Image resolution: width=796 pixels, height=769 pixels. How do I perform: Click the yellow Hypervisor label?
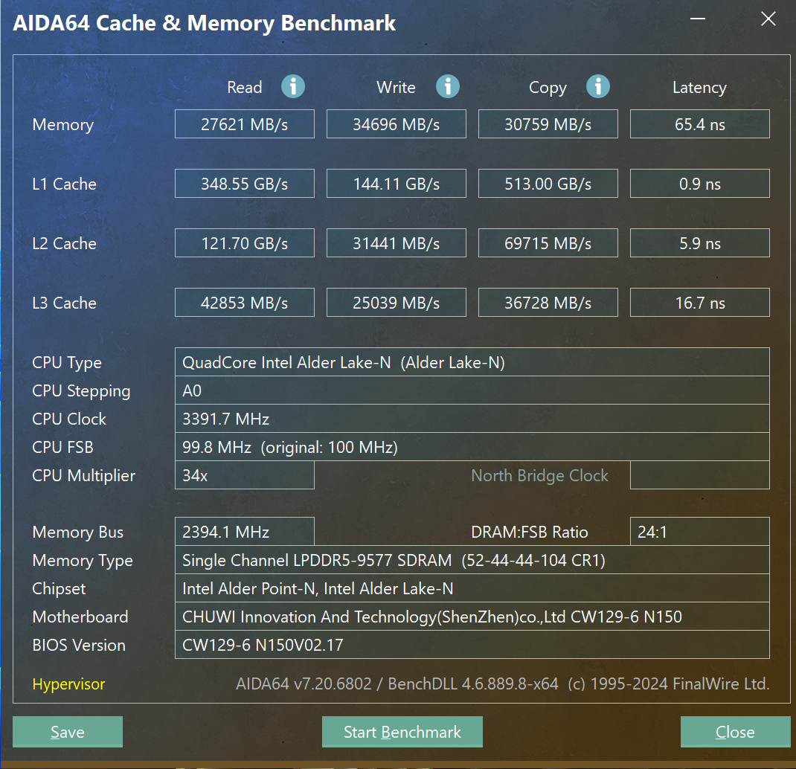[x=68, y=684]
